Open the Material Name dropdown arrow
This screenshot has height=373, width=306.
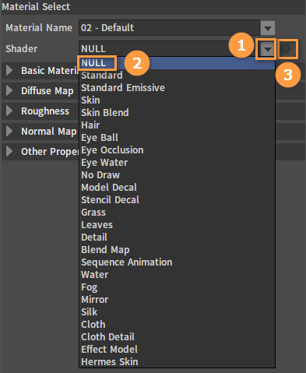(x=268, y=28)
